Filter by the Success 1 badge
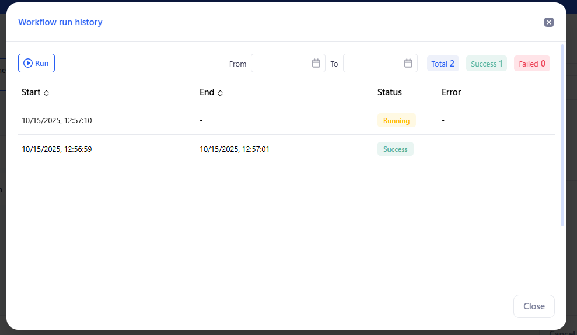Screen dimensions: 577x335 click(x=487, y=64)
